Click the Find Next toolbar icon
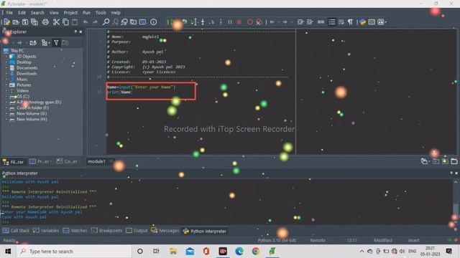 [116, 22]
